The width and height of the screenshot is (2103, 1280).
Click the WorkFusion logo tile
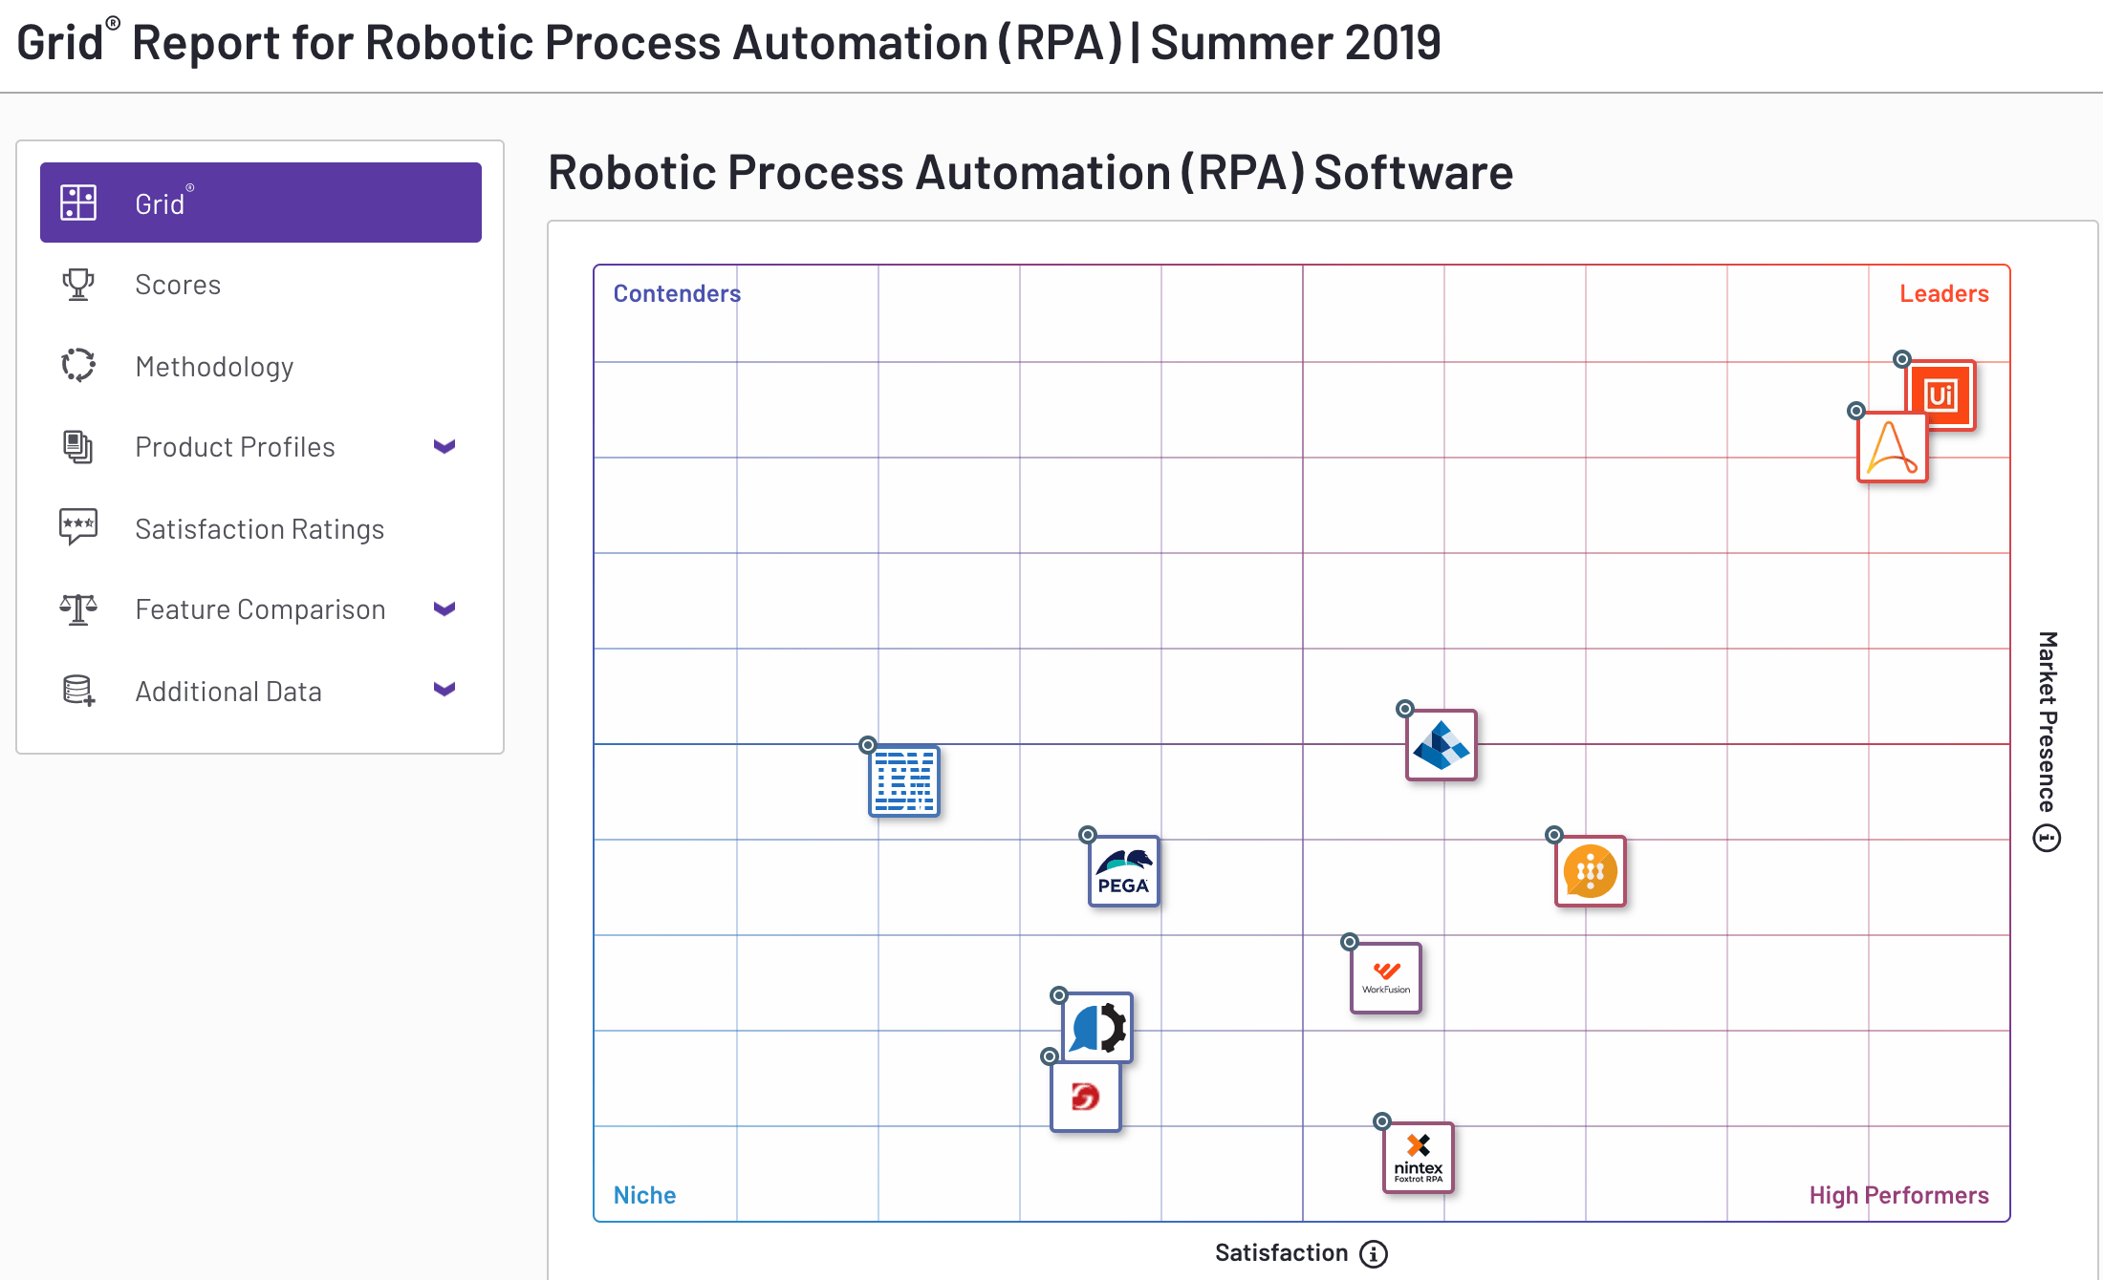[x=1385, y=977]
